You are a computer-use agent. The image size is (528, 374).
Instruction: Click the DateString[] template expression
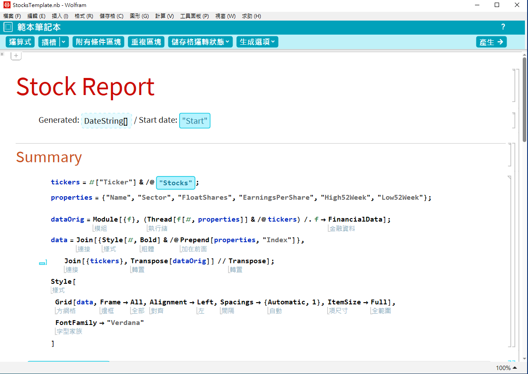106,120
